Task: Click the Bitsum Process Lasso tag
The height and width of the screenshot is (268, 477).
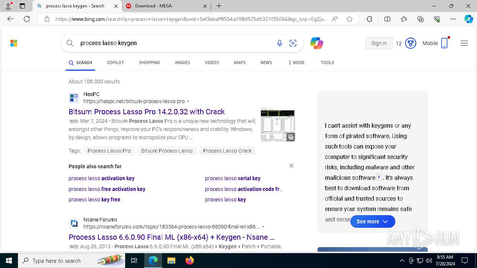Action: pos(167,151)
